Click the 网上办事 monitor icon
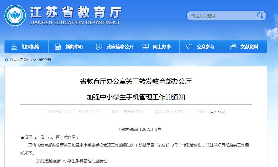 pos(145,47)
